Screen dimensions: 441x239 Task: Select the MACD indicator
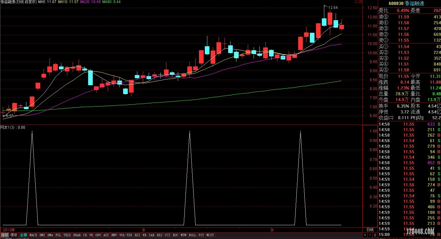[33, 235]
